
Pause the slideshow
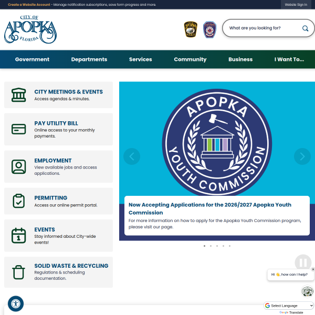tap(303, 262)
